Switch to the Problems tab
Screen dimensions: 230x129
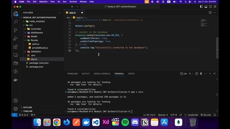pyautogui.click(x=73, y=73)
